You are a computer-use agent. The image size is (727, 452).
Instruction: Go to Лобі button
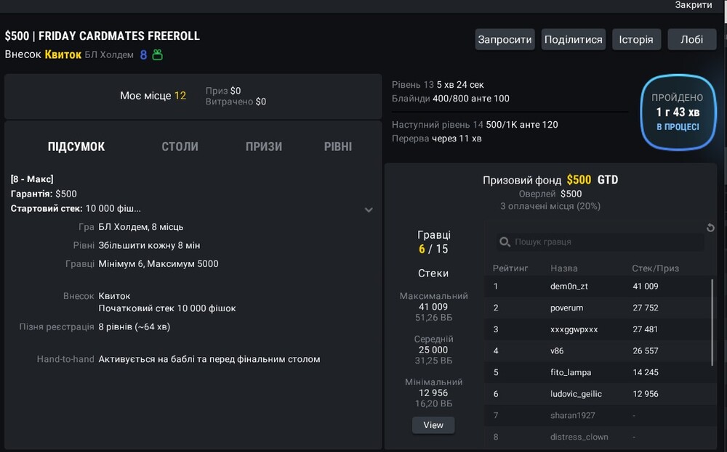pos(692,39)
